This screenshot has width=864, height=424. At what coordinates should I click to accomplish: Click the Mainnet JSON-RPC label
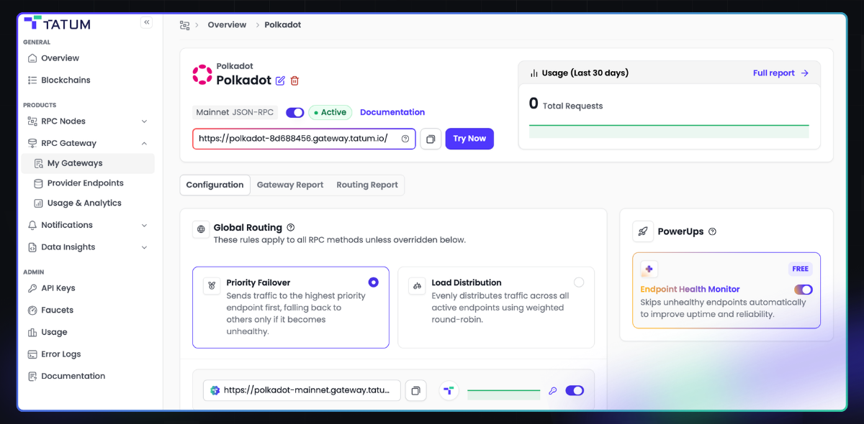click(235, 113)
